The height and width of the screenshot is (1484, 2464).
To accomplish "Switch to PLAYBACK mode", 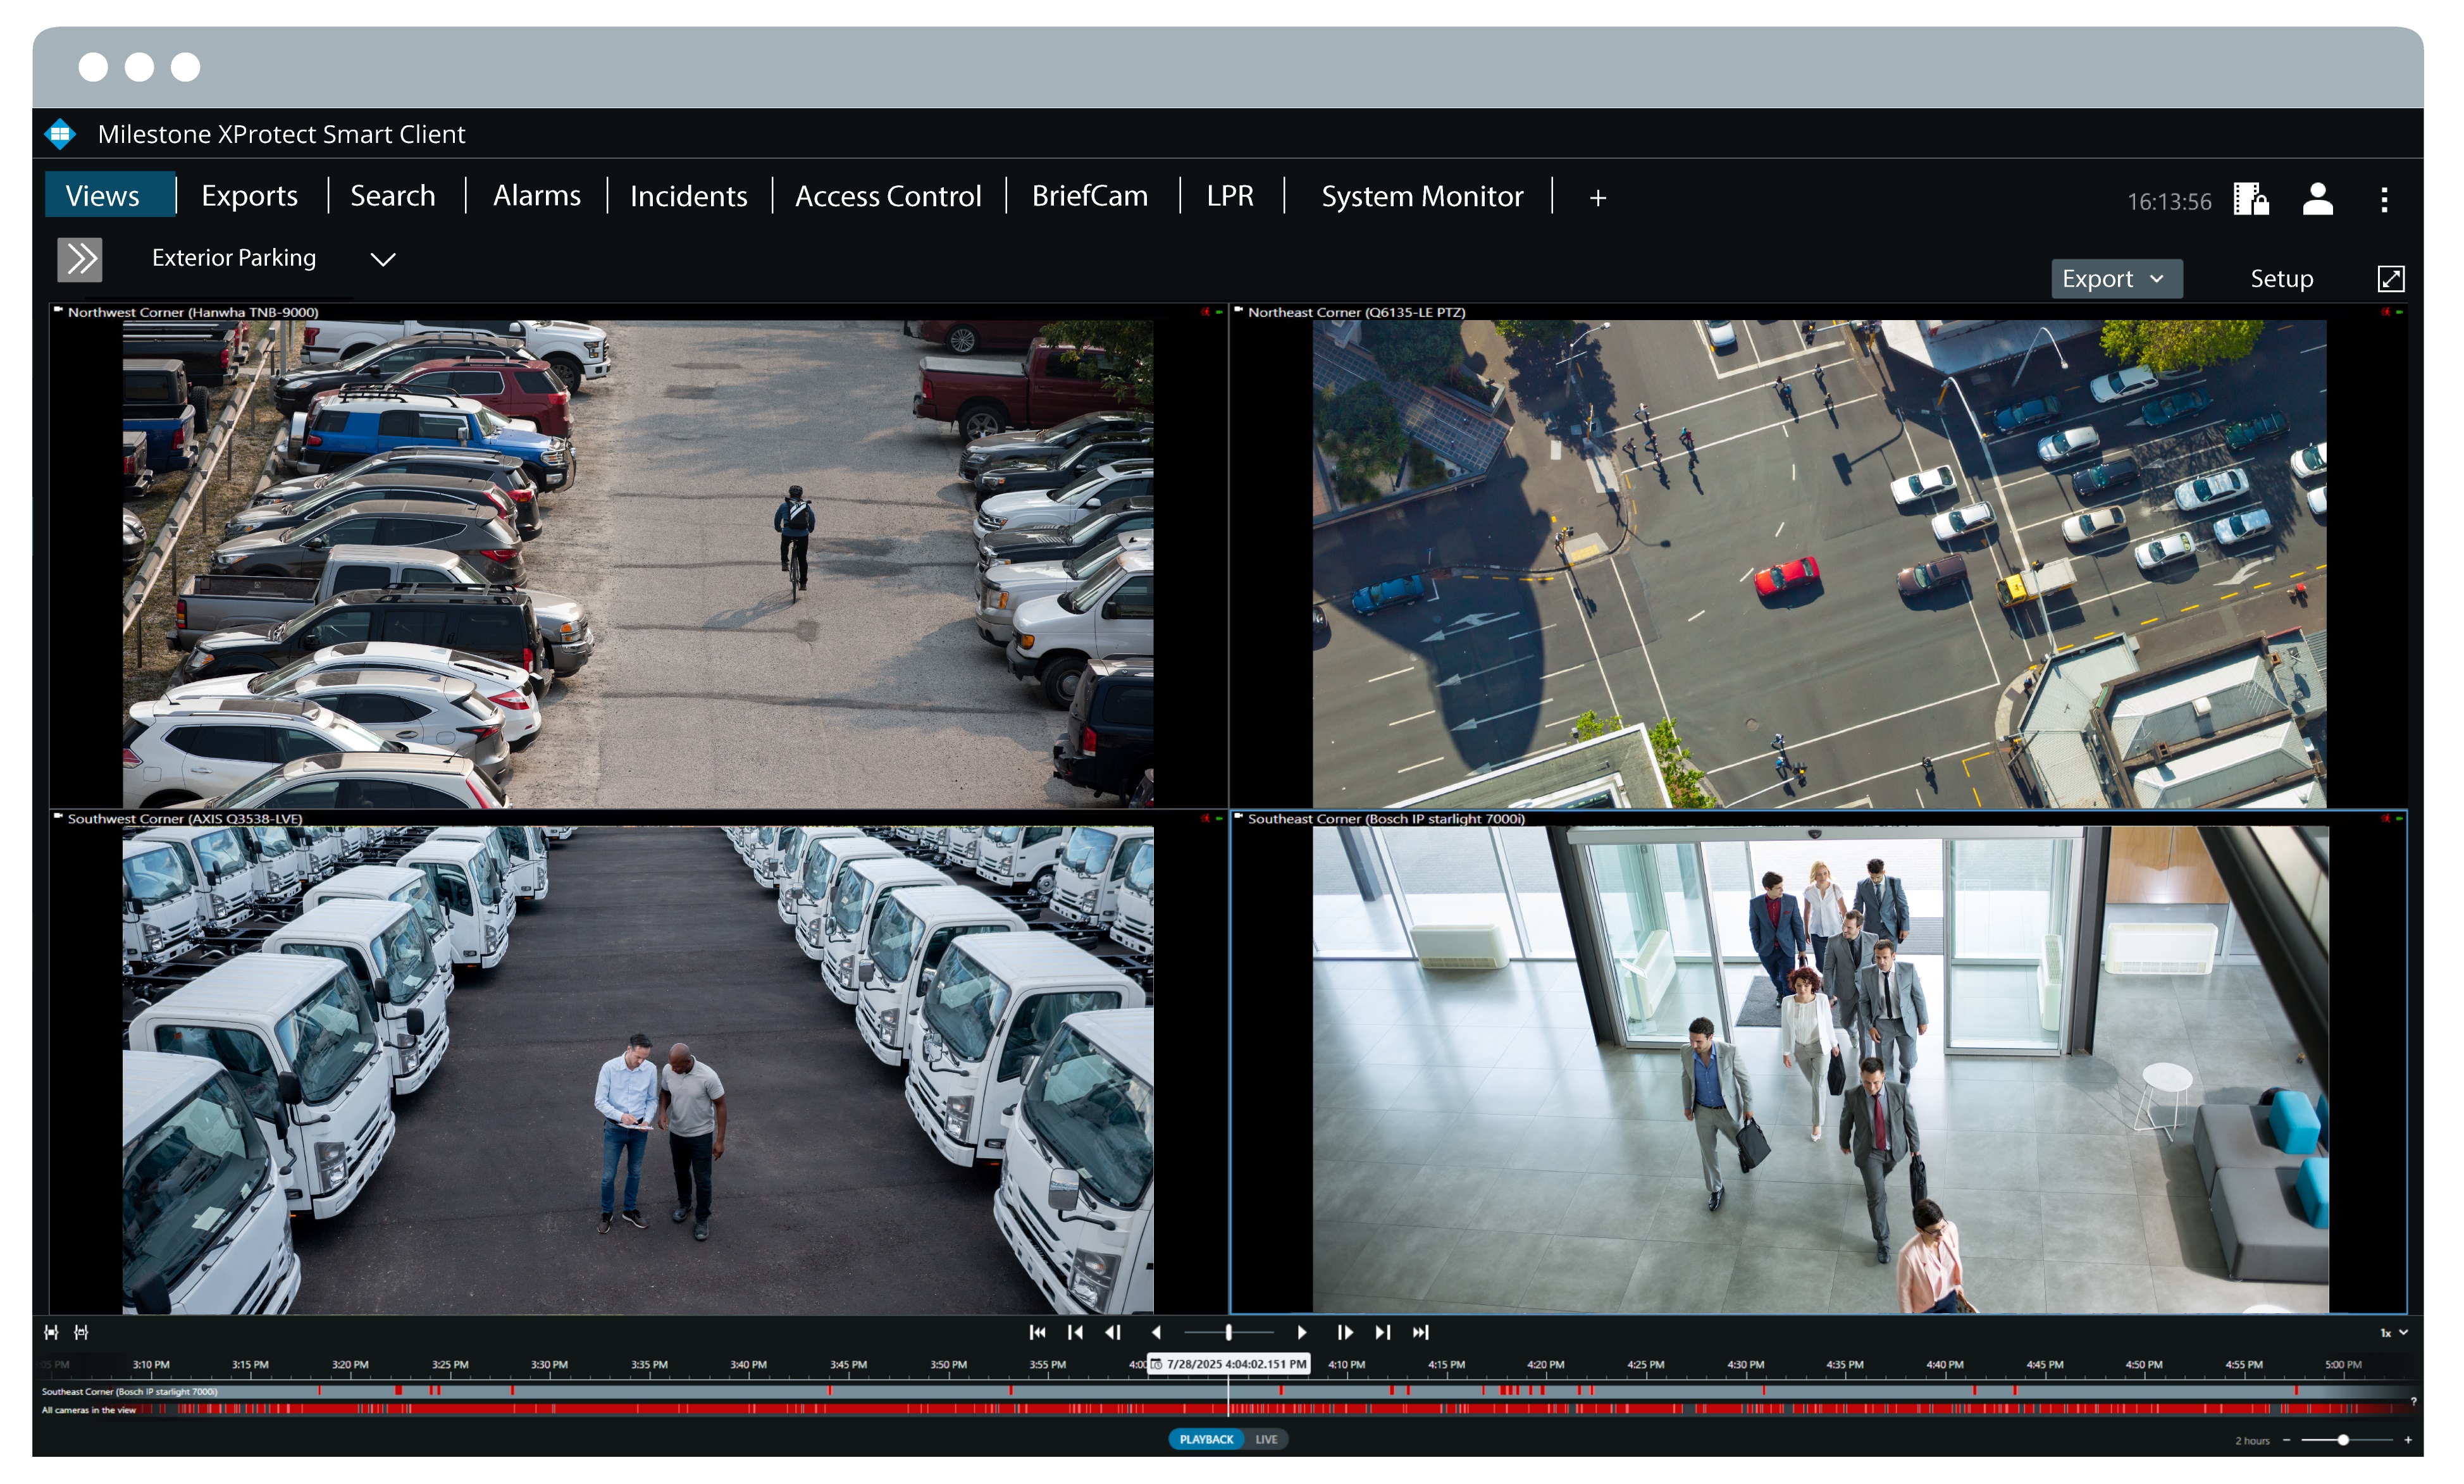I will (1206, 1440).
